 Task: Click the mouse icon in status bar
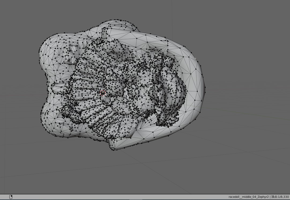click(x=11, y=197)
